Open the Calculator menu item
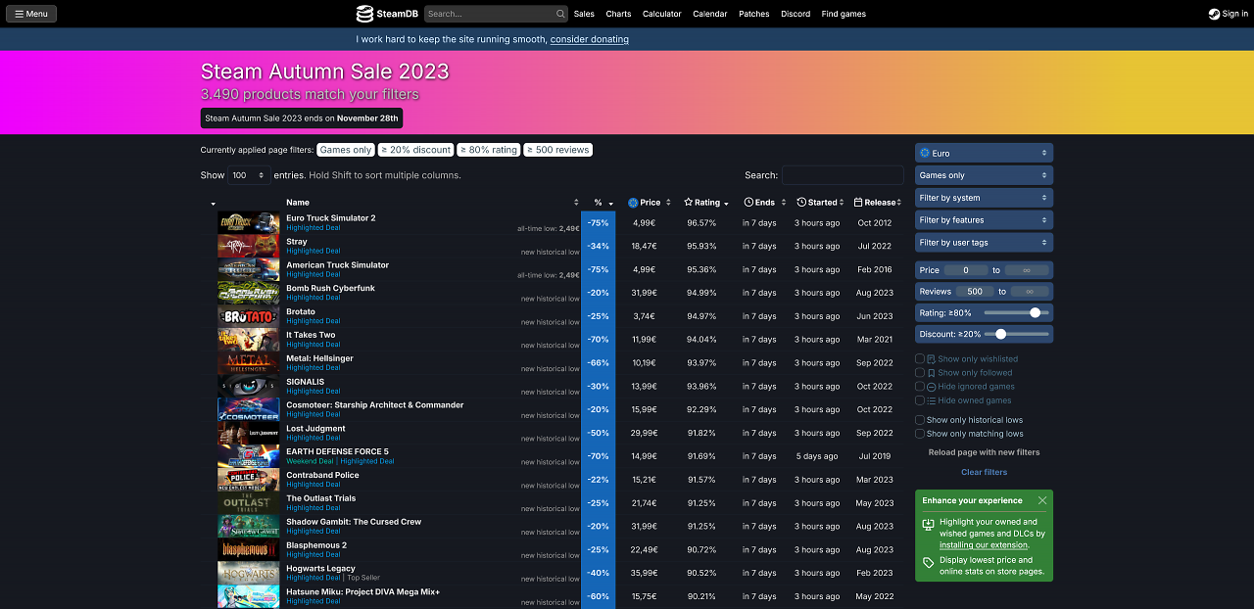This screenshot has width=1254, height=609. (x=662, y=14)
